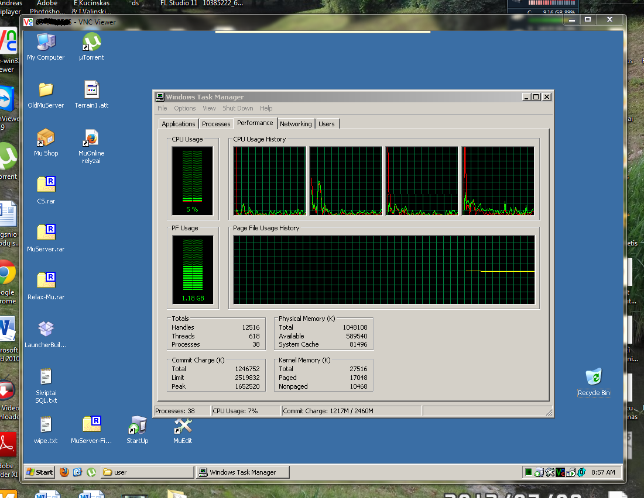Click the VNC server tray icon
Image resolution: width=644 pixels, height=498 pixels.
click(560, 472)
